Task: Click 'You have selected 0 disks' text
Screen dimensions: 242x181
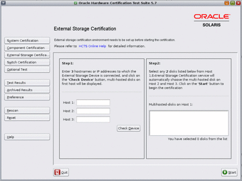Action: click(198, 139)
